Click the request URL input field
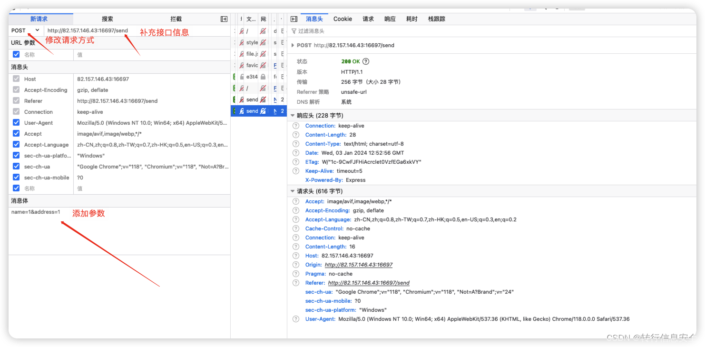 [x=137, y=30]
